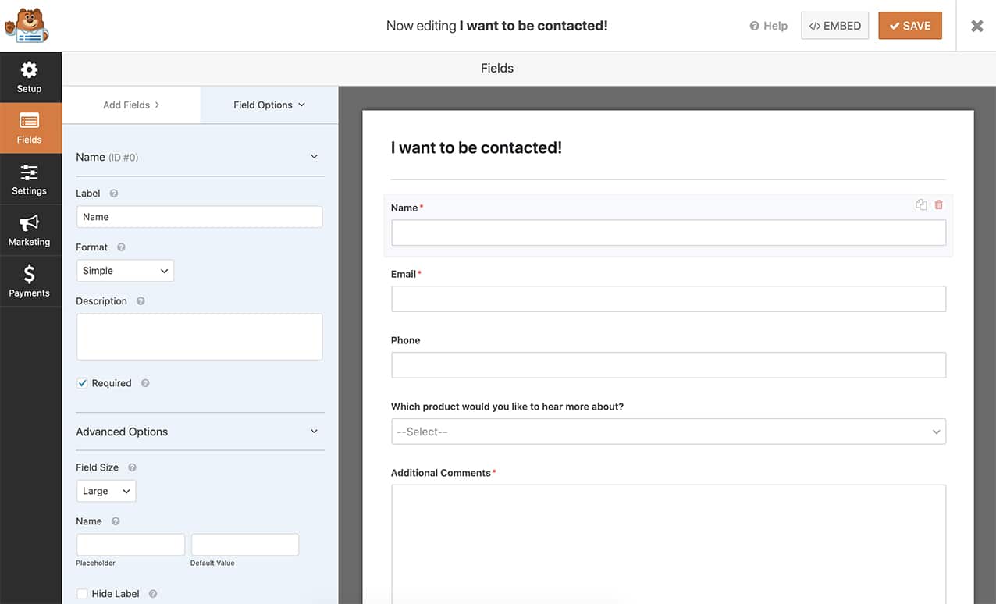The image size is (996, 604).
Task: Open the Field Size dropdown
Action: pos(106,491)
